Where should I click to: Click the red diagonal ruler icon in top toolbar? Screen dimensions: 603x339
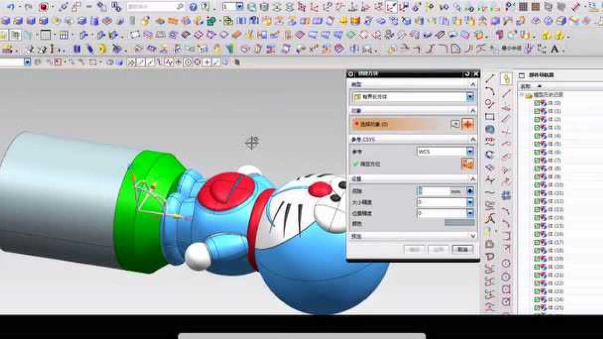(576, 7)
